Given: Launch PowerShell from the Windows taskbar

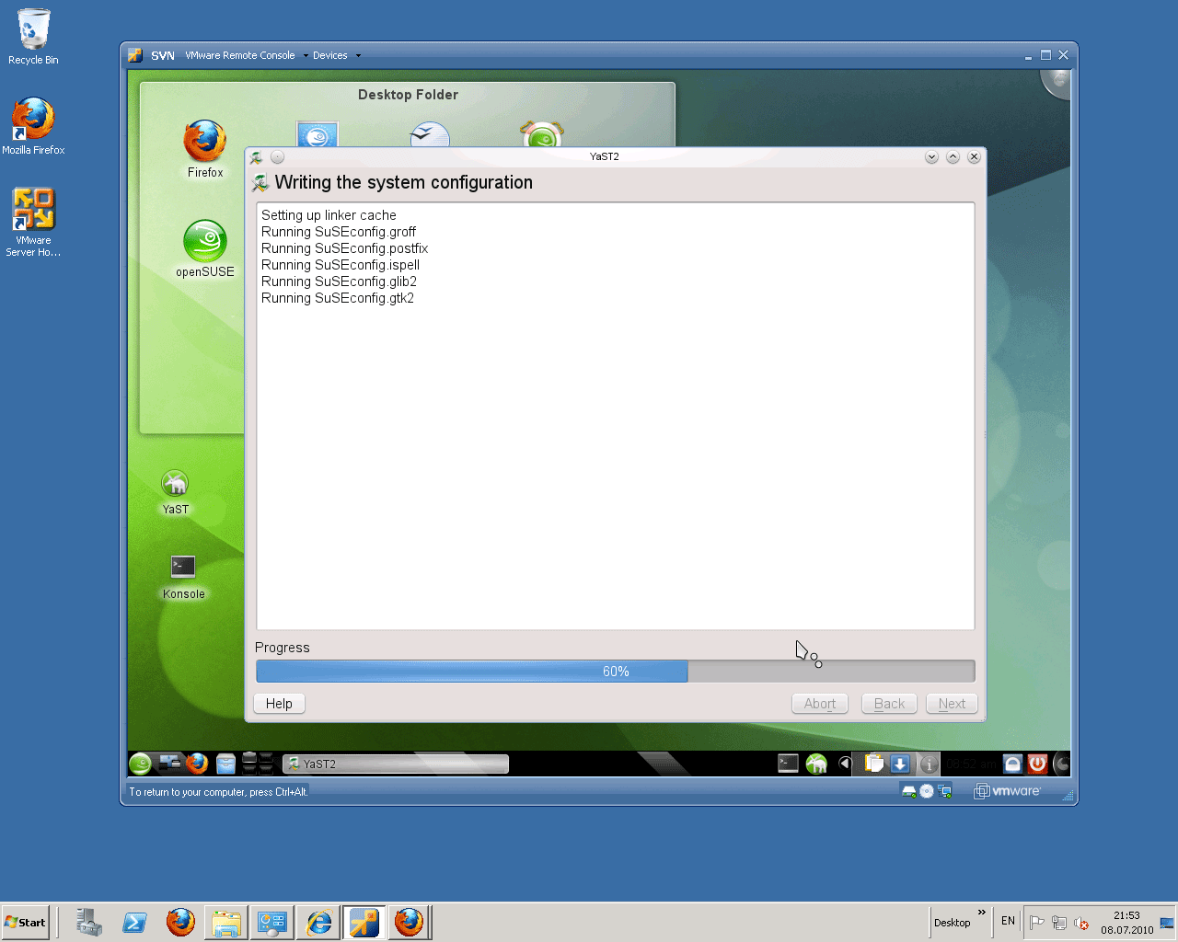Looking at the screenshot, I should coord(135,922).
